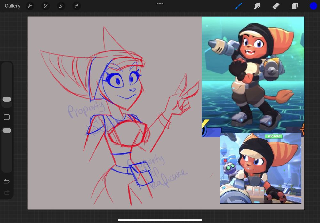
Task: Select the Brush tool
Action: pos(239,6)
